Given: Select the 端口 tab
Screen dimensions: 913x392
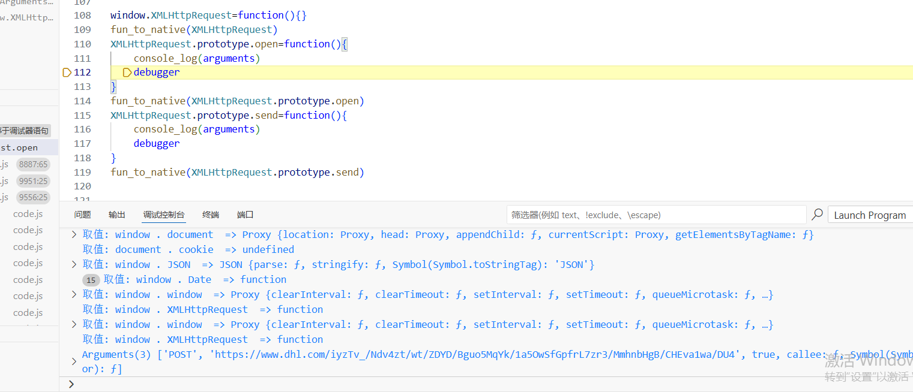Looking at the screenshot, I should pos(245,215).
